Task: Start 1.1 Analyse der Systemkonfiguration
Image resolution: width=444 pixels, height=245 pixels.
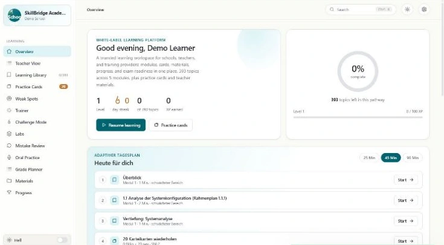Action: click(x=405, y=200)
